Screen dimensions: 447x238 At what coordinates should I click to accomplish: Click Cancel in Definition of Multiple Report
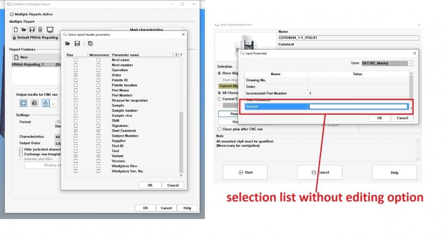pos(166,208)
